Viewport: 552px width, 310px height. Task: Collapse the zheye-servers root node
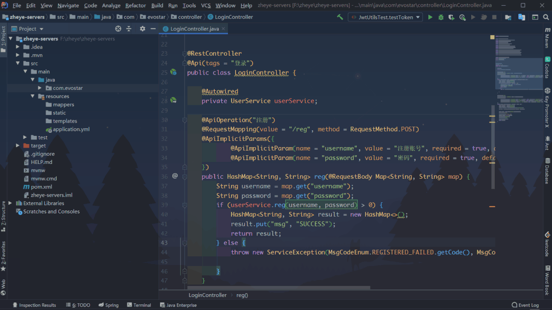pyautogui.click(x=11, y=39)
